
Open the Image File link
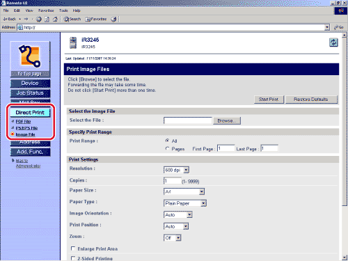25,134
